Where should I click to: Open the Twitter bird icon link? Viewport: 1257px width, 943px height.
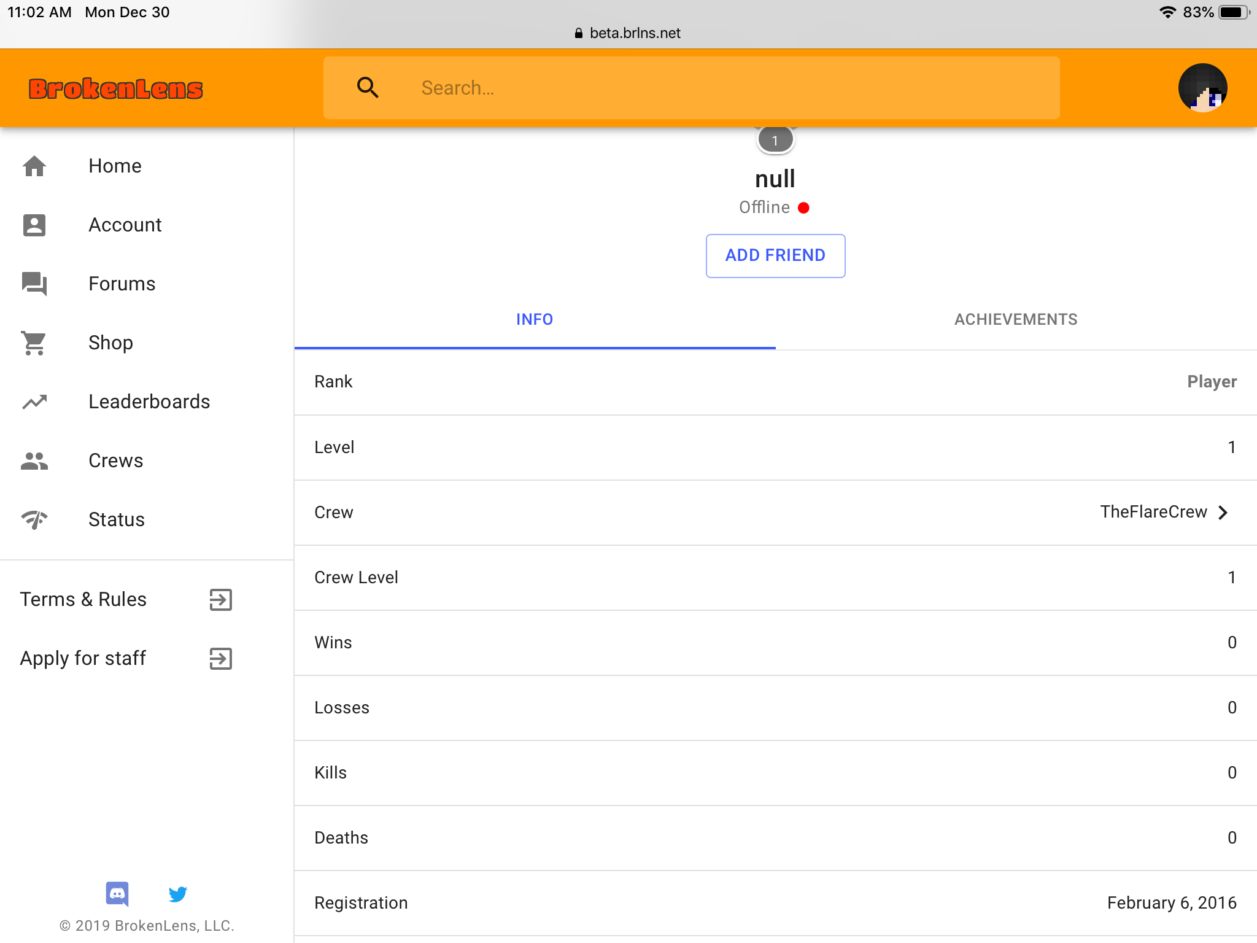click(177, 894)
